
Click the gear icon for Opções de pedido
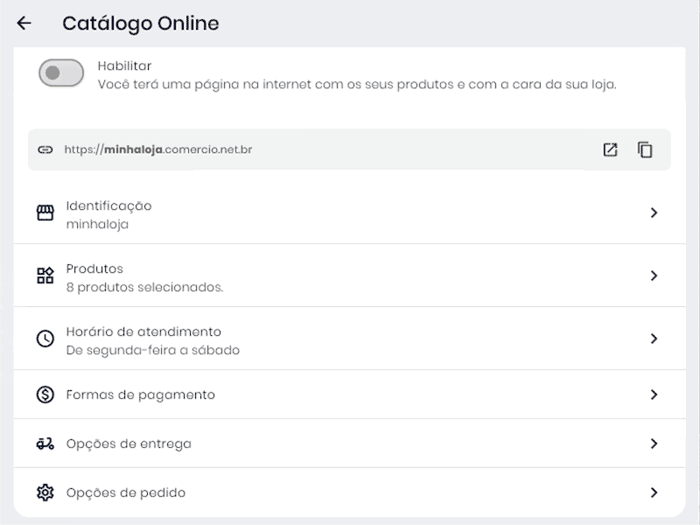click(x=45, y=493)
